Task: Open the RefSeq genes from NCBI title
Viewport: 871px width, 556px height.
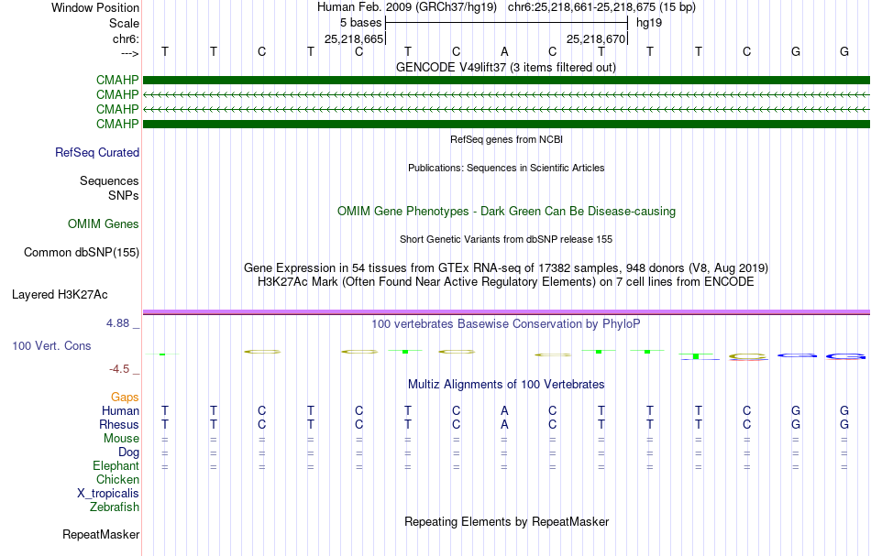Action: (x=506, y=139)
